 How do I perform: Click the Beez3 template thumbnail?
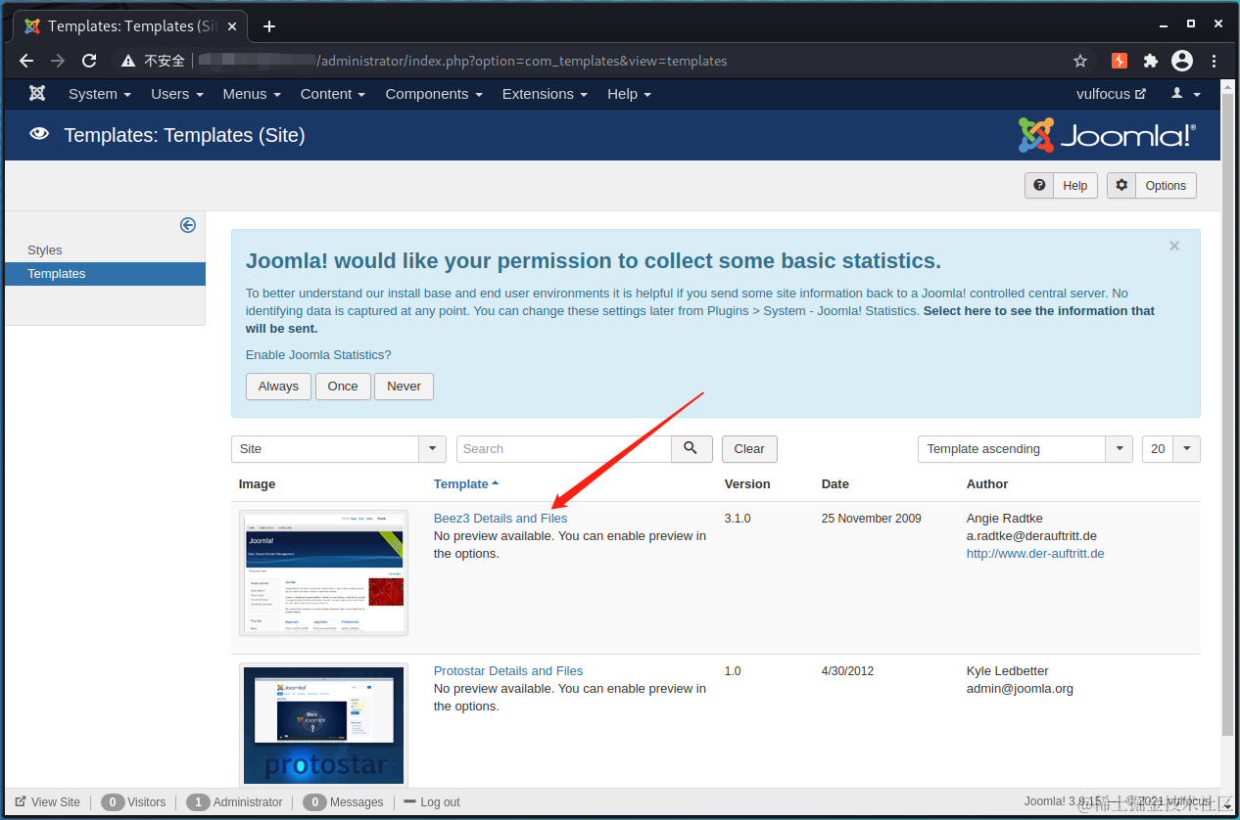coord(323,572)
